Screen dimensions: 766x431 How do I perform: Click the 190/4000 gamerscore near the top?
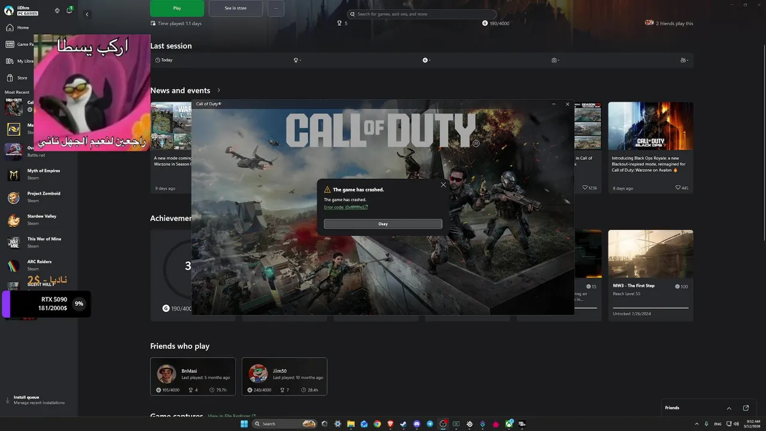tap(496, 23)
